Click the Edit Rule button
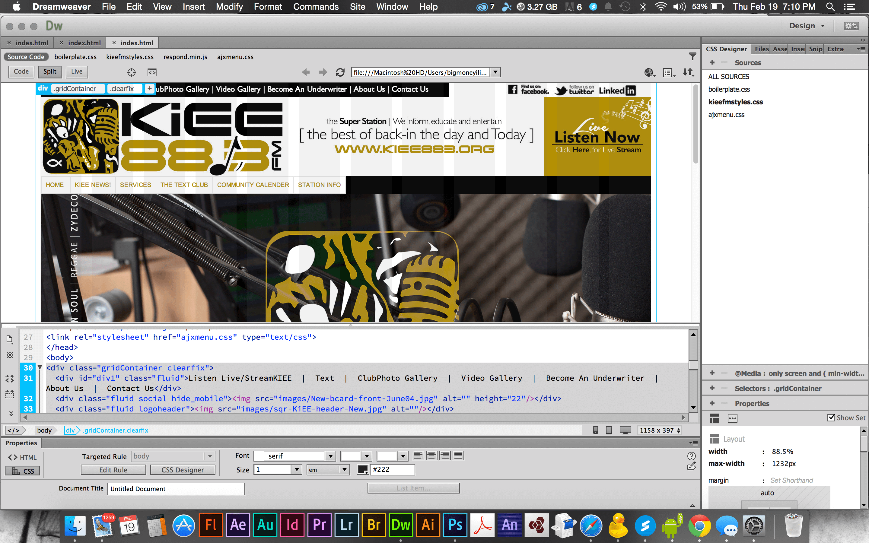The height and width of the screenshot is (543, 869). [113, 470]
